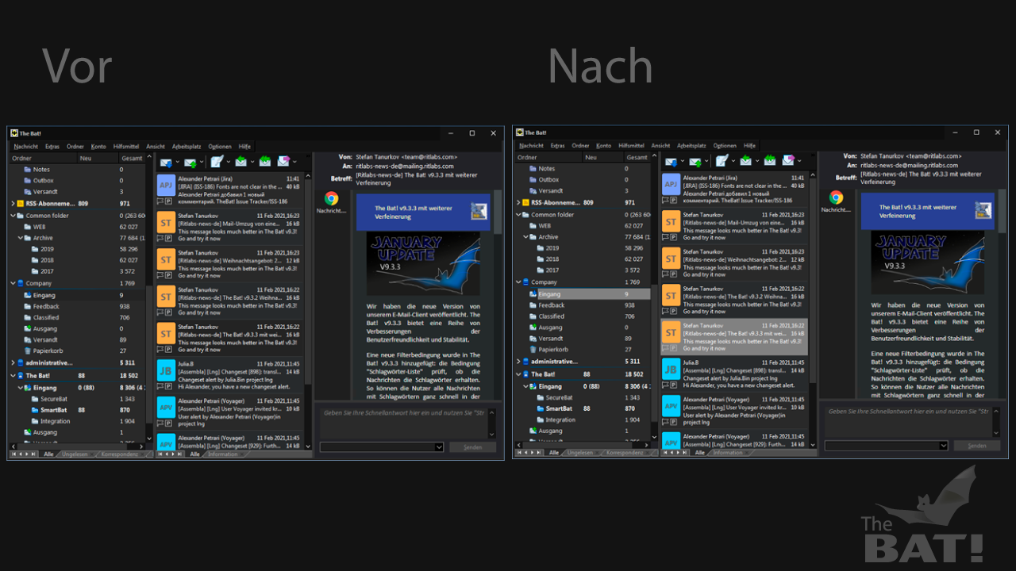Toggle parked P mark on Julia.B message in Vor window

pyautogui.click(x=167, y=386)
